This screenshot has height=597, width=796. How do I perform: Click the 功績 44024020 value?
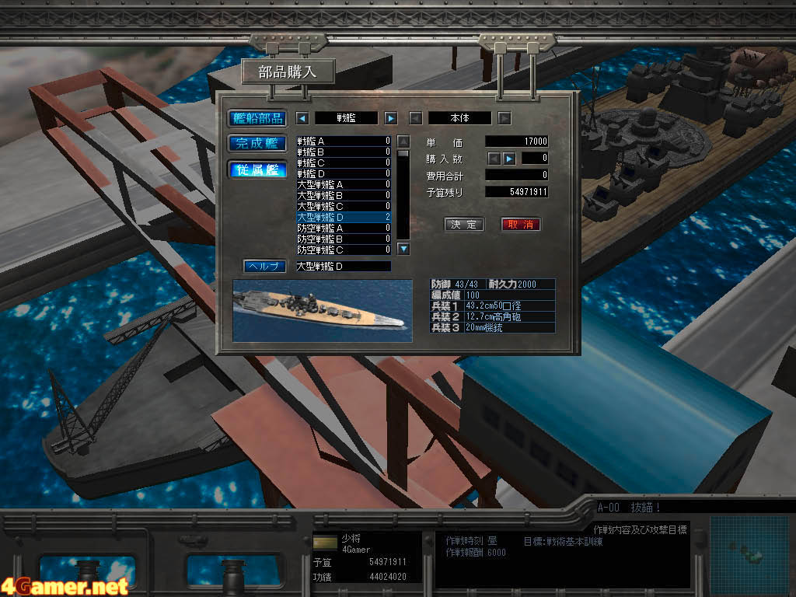(x=388, y=577)
